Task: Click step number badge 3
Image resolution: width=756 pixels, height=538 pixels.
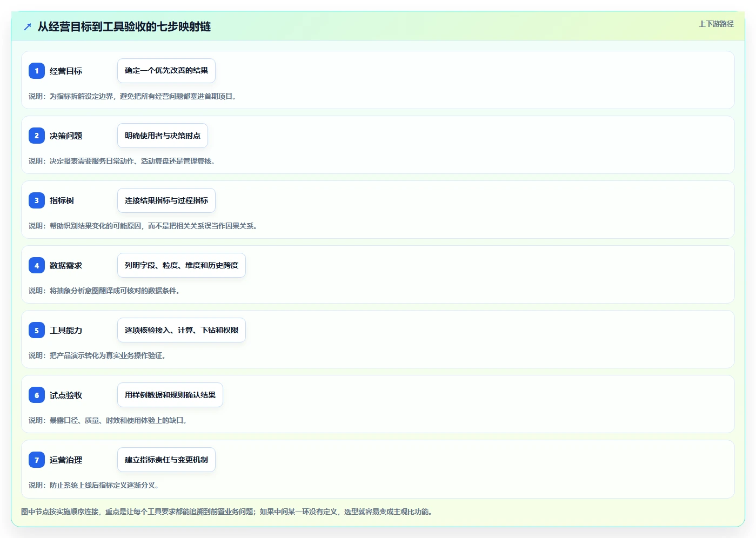Action: (x=37, y=200)
